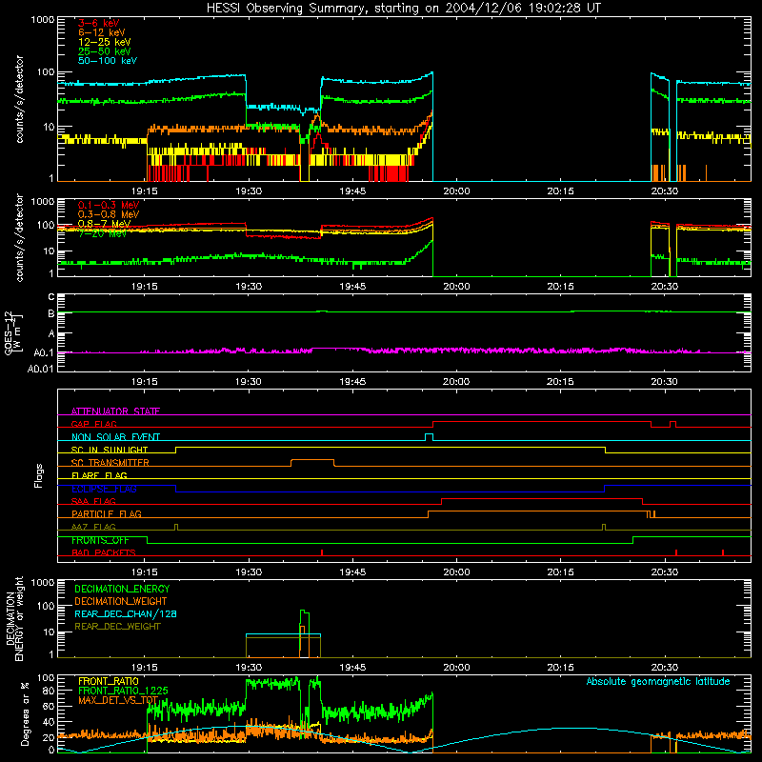
Task: Click the SC_IN_SUNLIGHT flag label
Action: tap(110, 450)
